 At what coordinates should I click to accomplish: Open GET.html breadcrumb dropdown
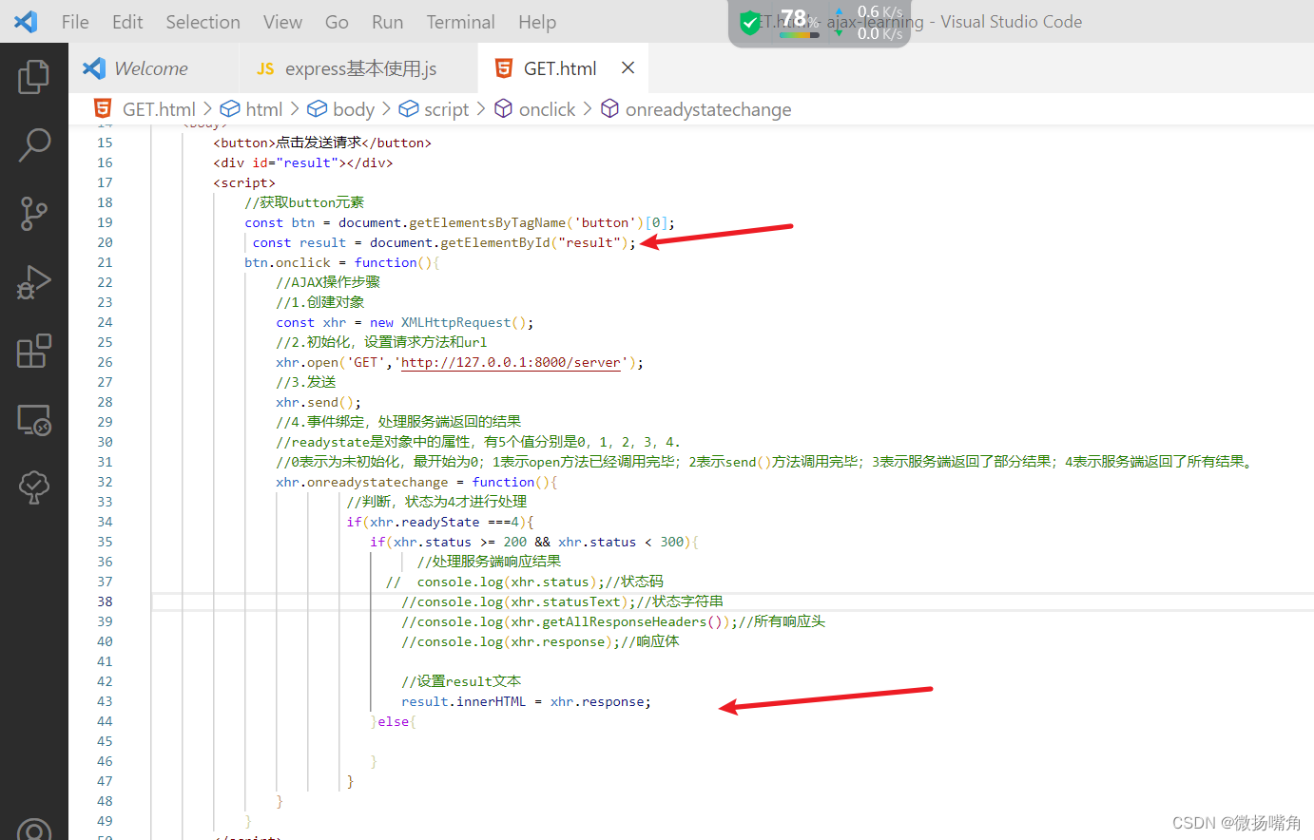[x=158, y=109]
